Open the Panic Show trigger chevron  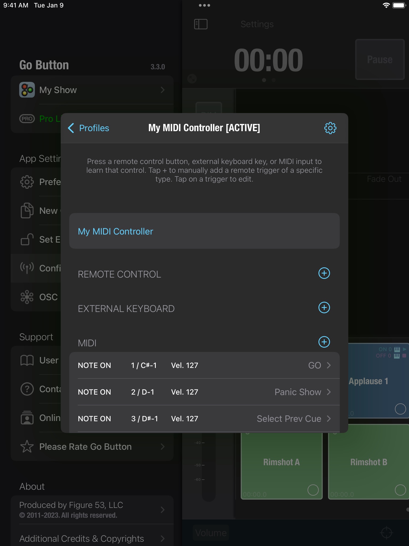(329, 392)
